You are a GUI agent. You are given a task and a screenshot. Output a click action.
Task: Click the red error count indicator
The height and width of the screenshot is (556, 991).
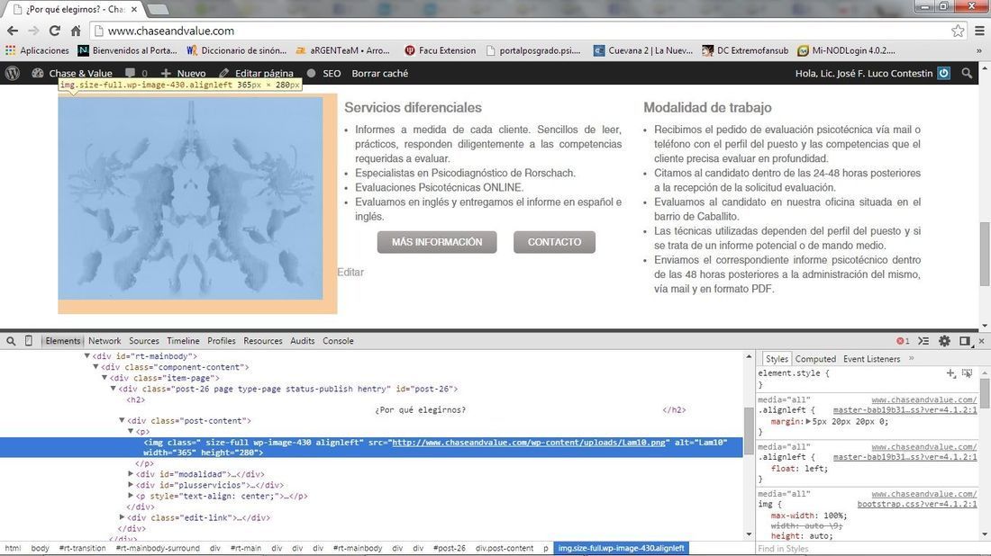click(x=903, y=341)
